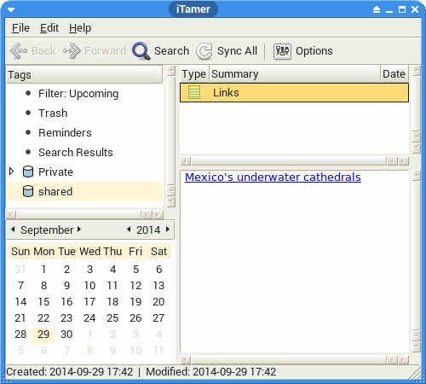Open Options via the mixer icon
Image resolution: width=426 pixels, height=384 pixels.
tap(282, 51)
